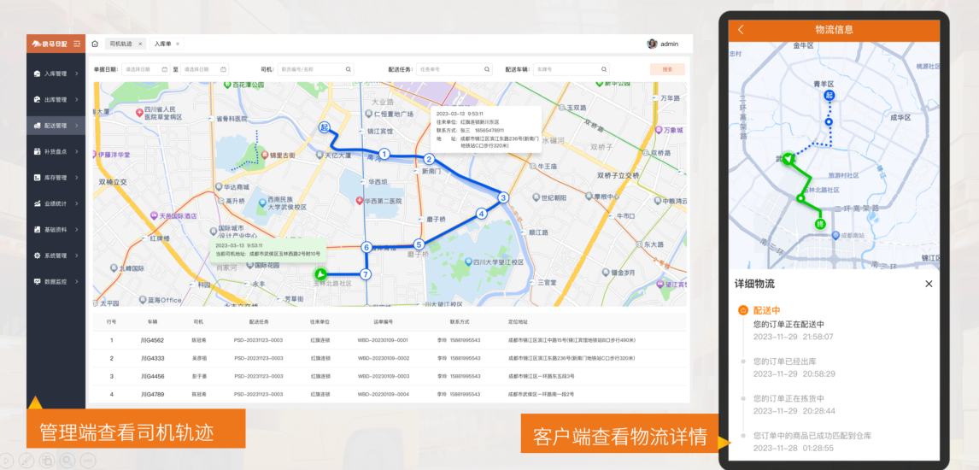Click the home icon beside the tabs

95,44
